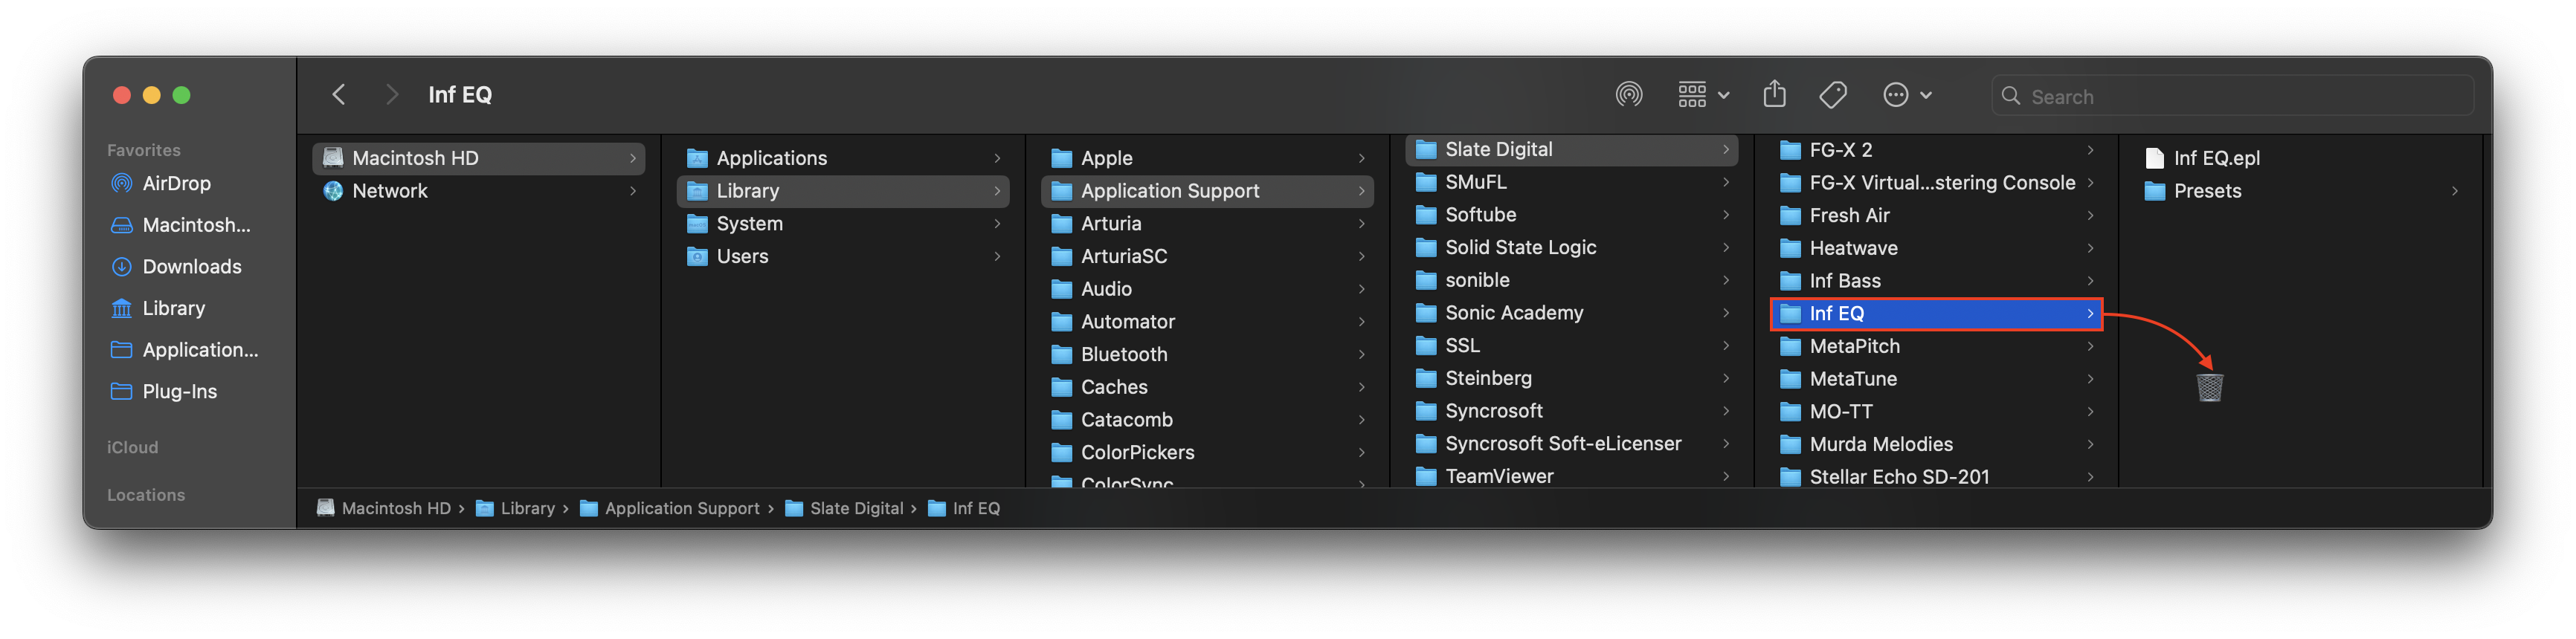
Task: Open the MO-TT folder
Action: coord(1936,412)
